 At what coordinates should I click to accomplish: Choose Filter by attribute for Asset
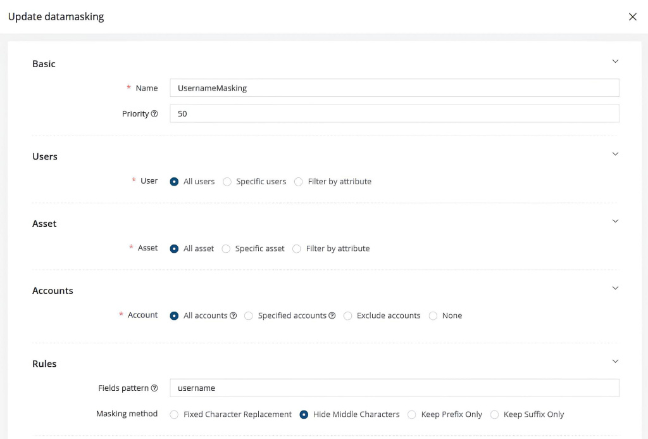pos(297,249)
